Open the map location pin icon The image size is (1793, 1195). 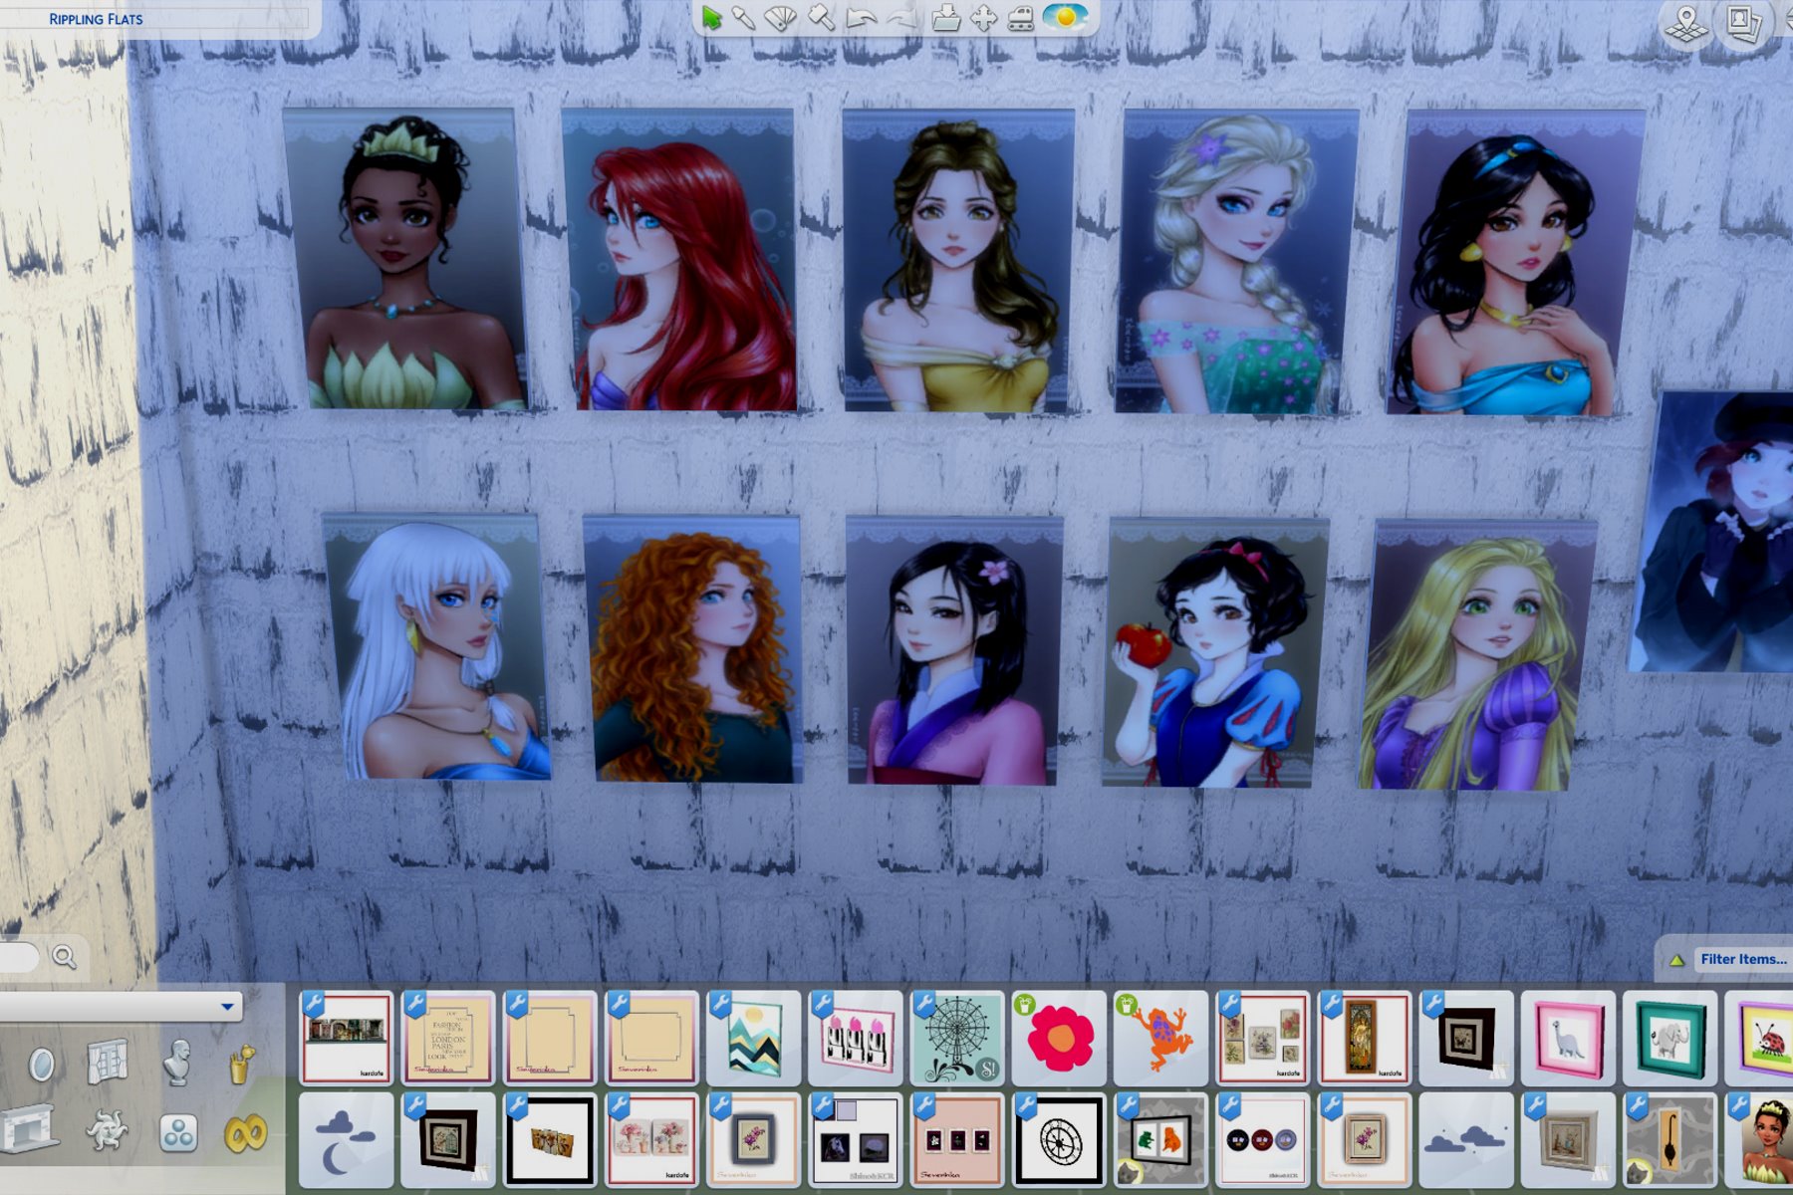pos(1686,25)
